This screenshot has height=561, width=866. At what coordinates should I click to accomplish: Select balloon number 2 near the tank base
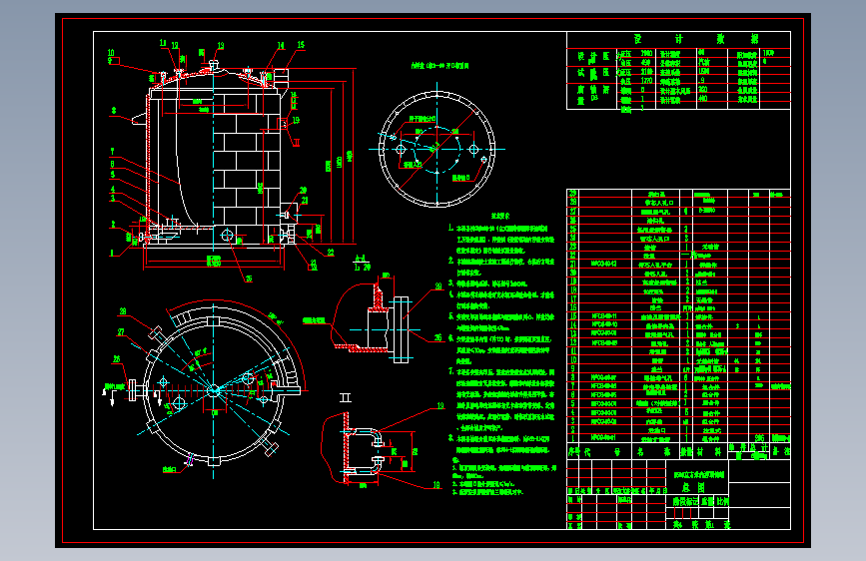[113, 225]
